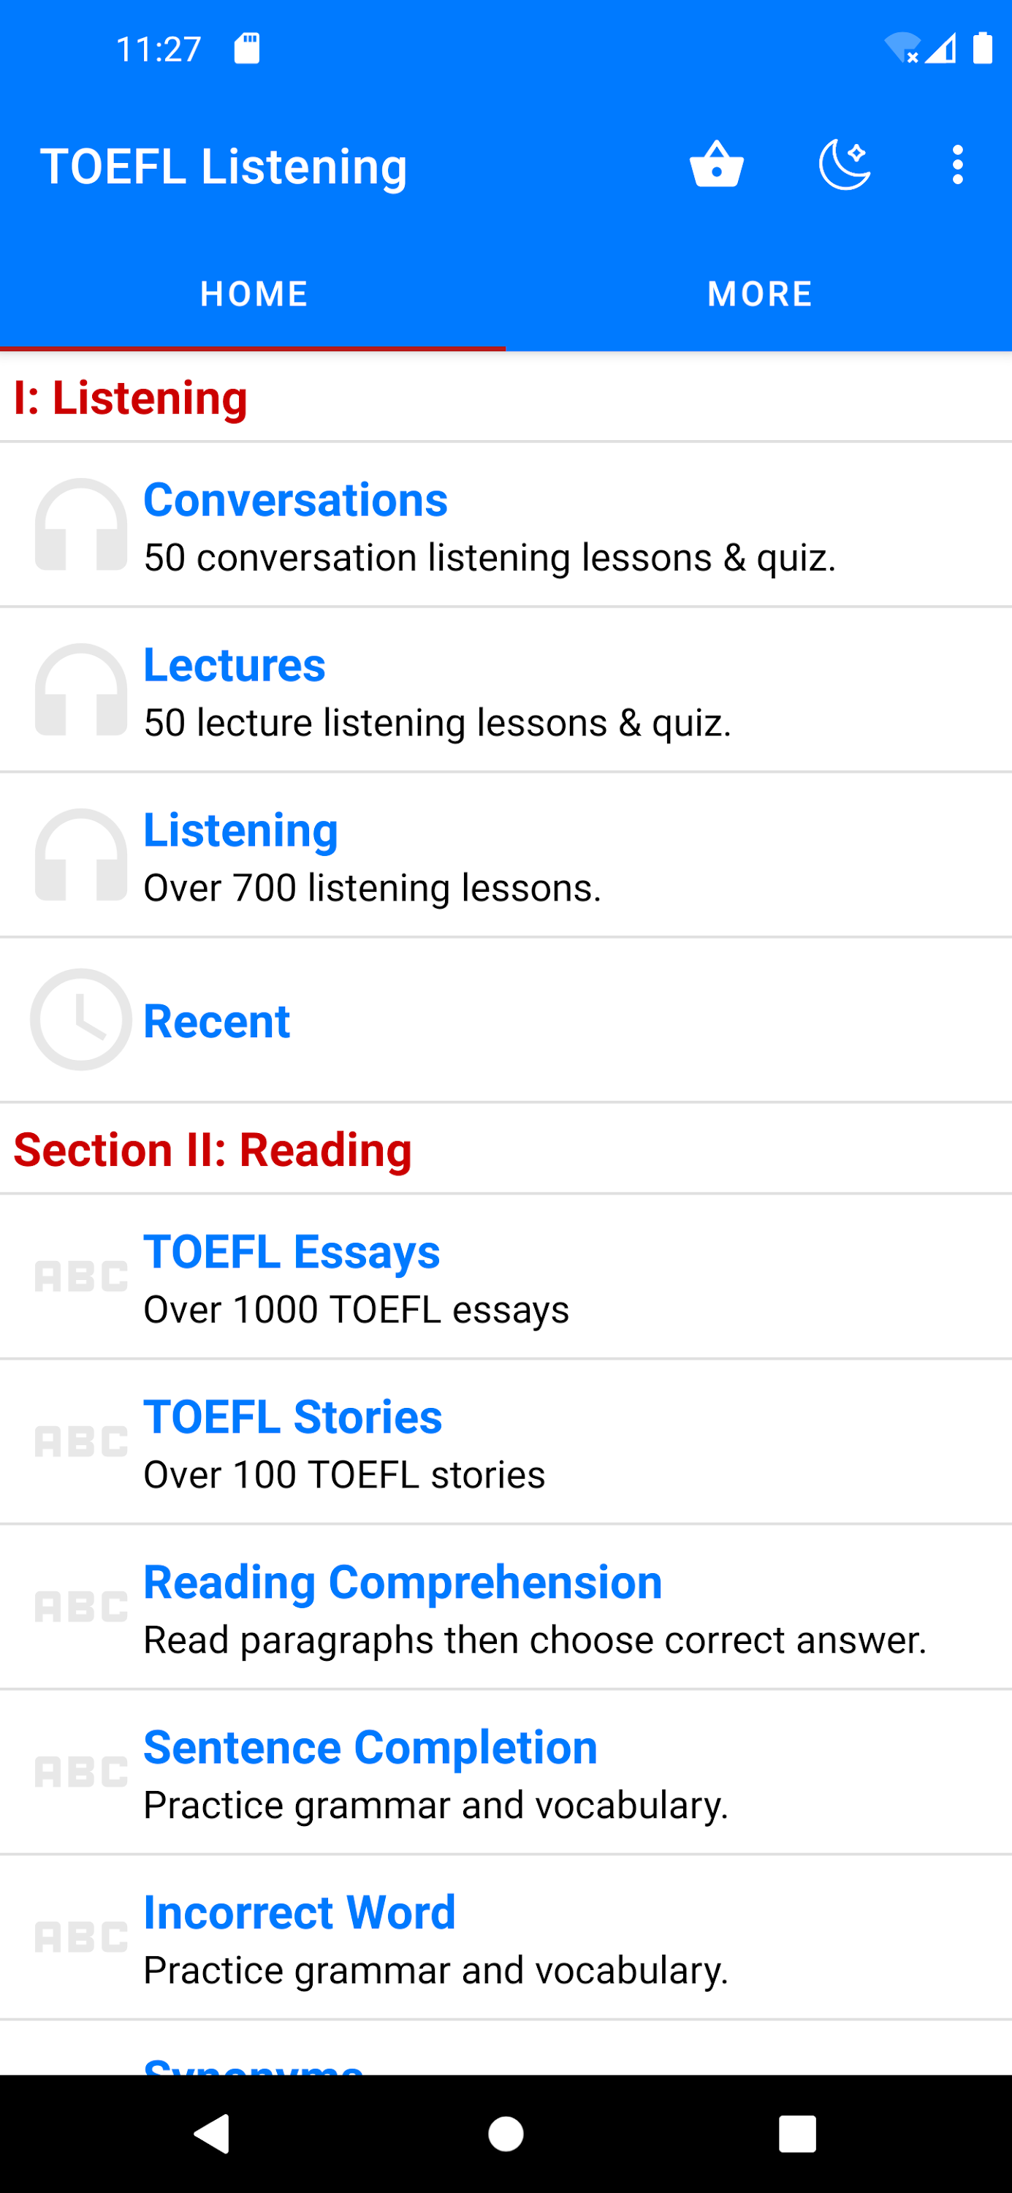The width and height of the screenshot is (1012, 2193).
Task: Open the Lectures listening lessons
Action: pos(234,665)
